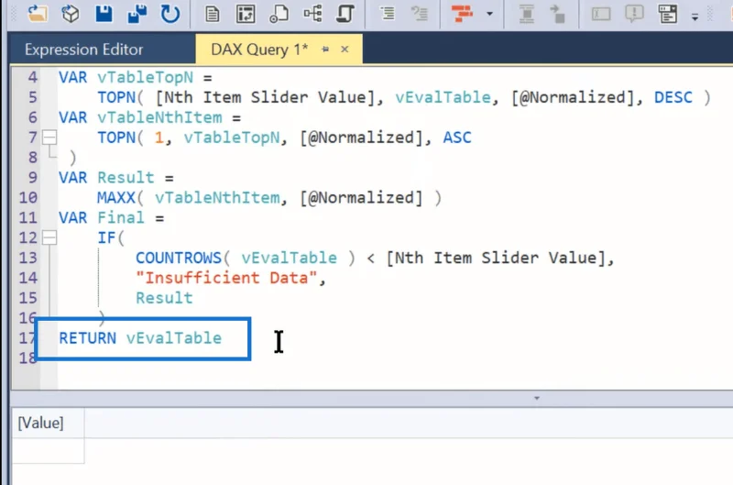Open the Format DAX dropdown arrow
The image size is (733, 485).
489,14
